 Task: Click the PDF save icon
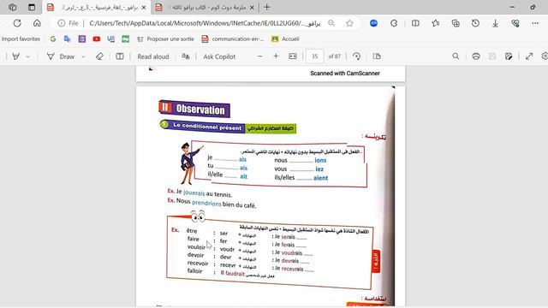pyautogui.click(x=492, y=56)
